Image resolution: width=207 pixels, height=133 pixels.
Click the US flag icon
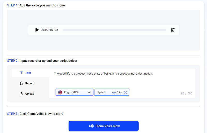click(60, 92)
